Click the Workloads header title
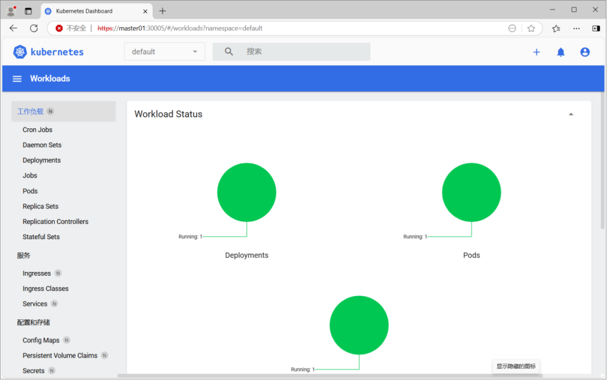Image resolution: width=607 pixels, height=380 pixels. click(x=50, y=79)
